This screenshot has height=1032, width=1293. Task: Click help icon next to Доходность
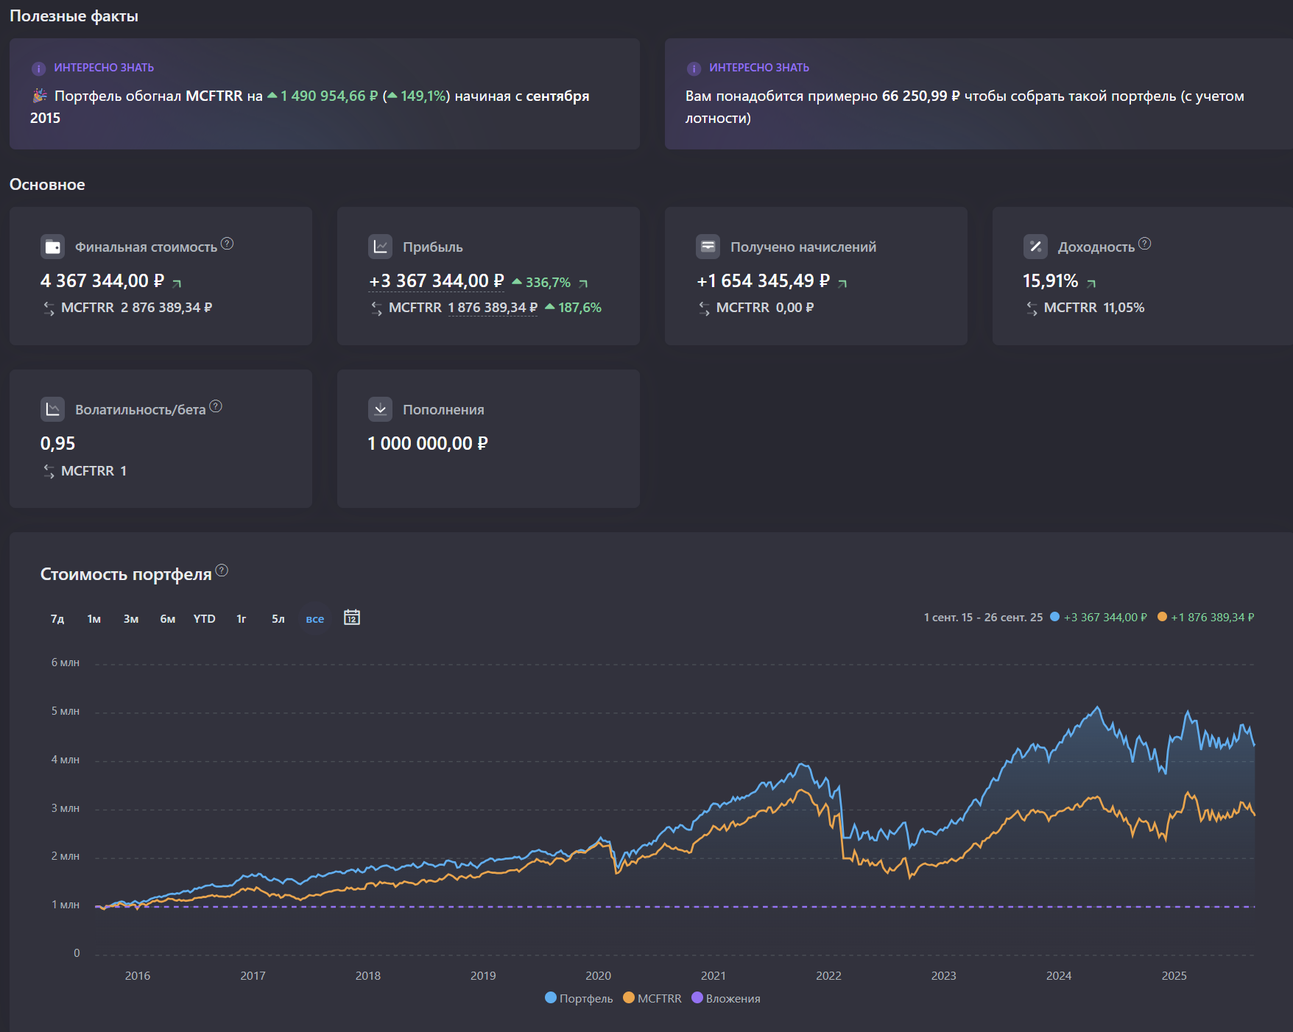[1144, 244]
